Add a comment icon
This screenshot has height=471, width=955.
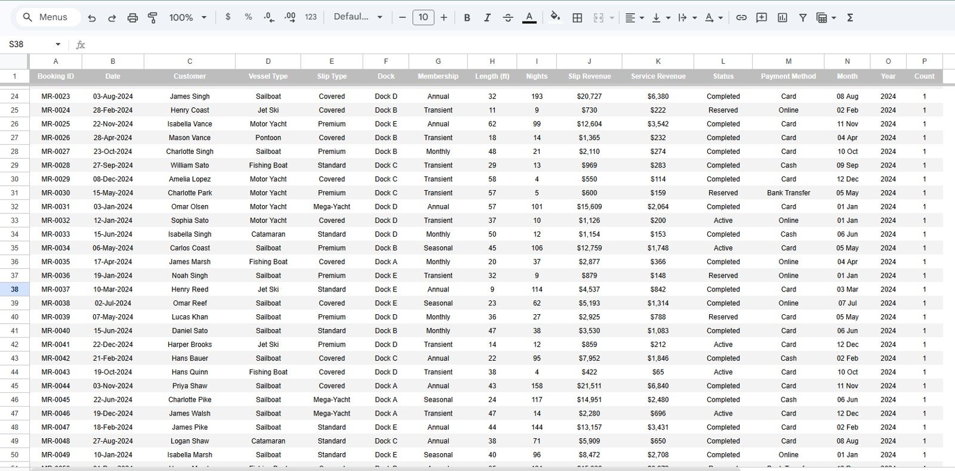pos(762,18)
